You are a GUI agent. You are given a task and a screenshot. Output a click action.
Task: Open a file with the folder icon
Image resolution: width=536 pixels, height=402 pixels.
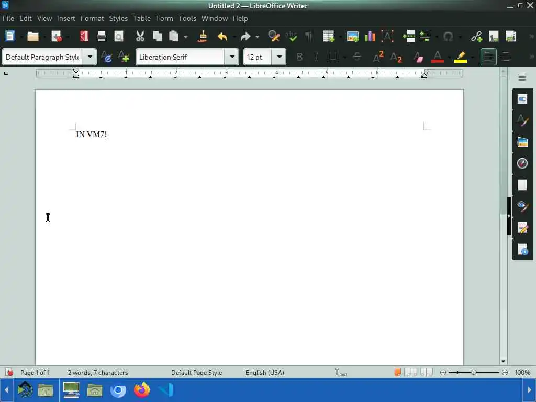(33, 36)
